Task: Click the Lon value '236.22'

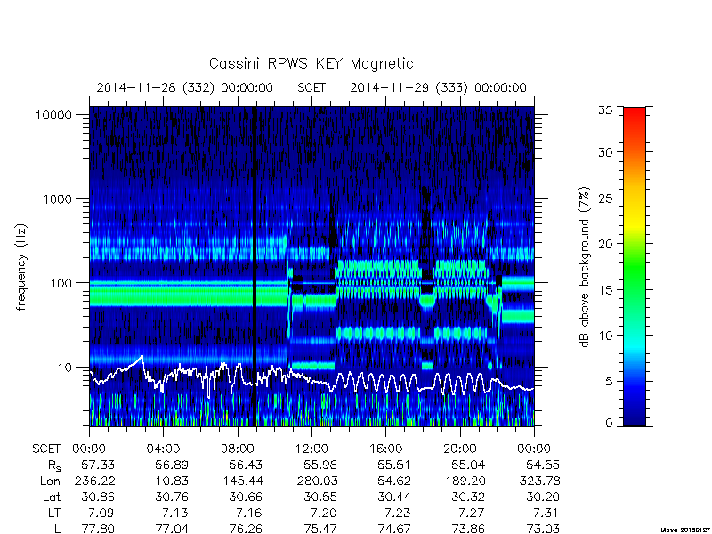Action: 94,481
